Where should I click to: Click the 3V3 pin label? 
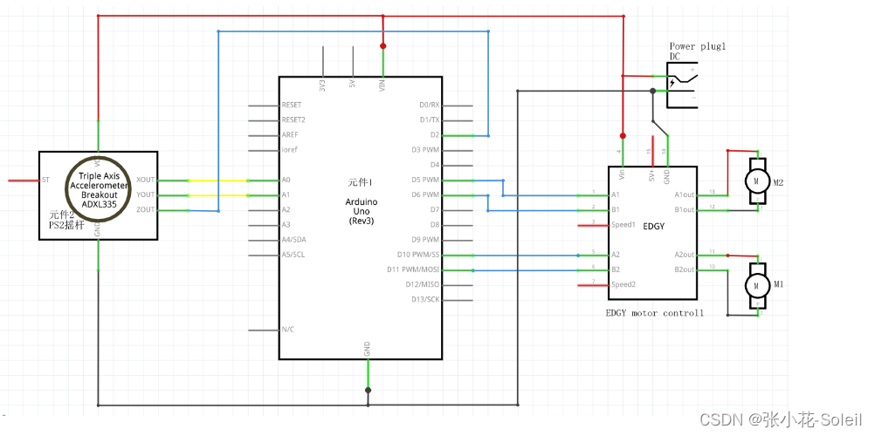(323, 86)
